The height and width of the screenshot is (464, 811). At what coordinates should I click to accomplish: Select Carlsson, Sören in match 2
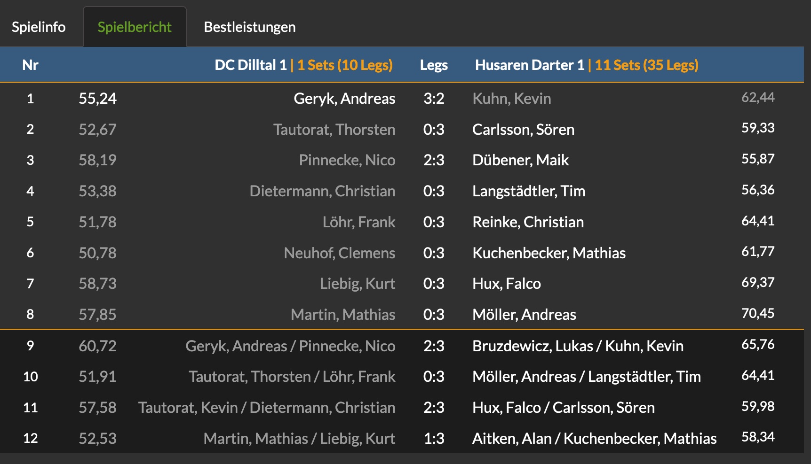(523, 130)
